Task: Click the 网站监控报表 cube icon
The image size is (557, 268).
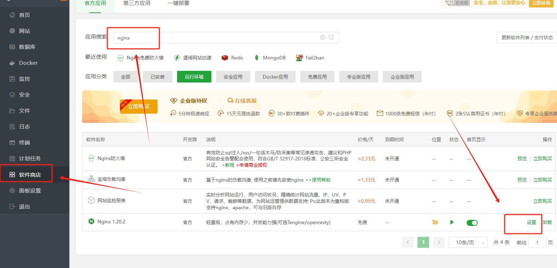Action: click(91, 200)
